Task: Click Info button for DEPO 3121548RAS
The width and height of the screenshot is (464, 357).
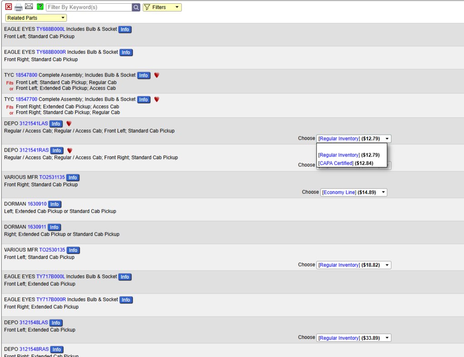Action: click(57, 349)
